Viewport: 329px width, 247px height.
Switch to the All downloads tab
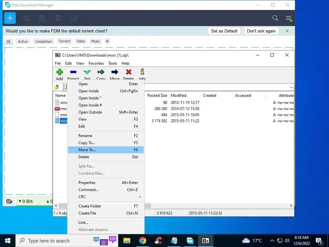pos(8,41)
